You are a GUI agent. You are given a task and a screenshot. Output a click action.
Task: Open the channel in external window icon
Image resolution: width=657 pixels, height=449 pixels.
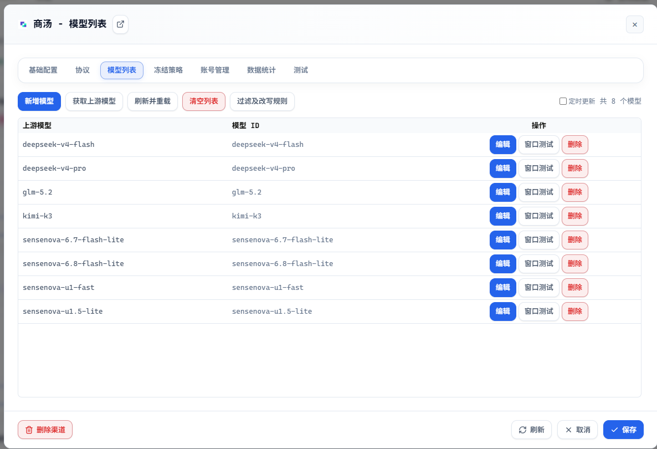[120, 24]
